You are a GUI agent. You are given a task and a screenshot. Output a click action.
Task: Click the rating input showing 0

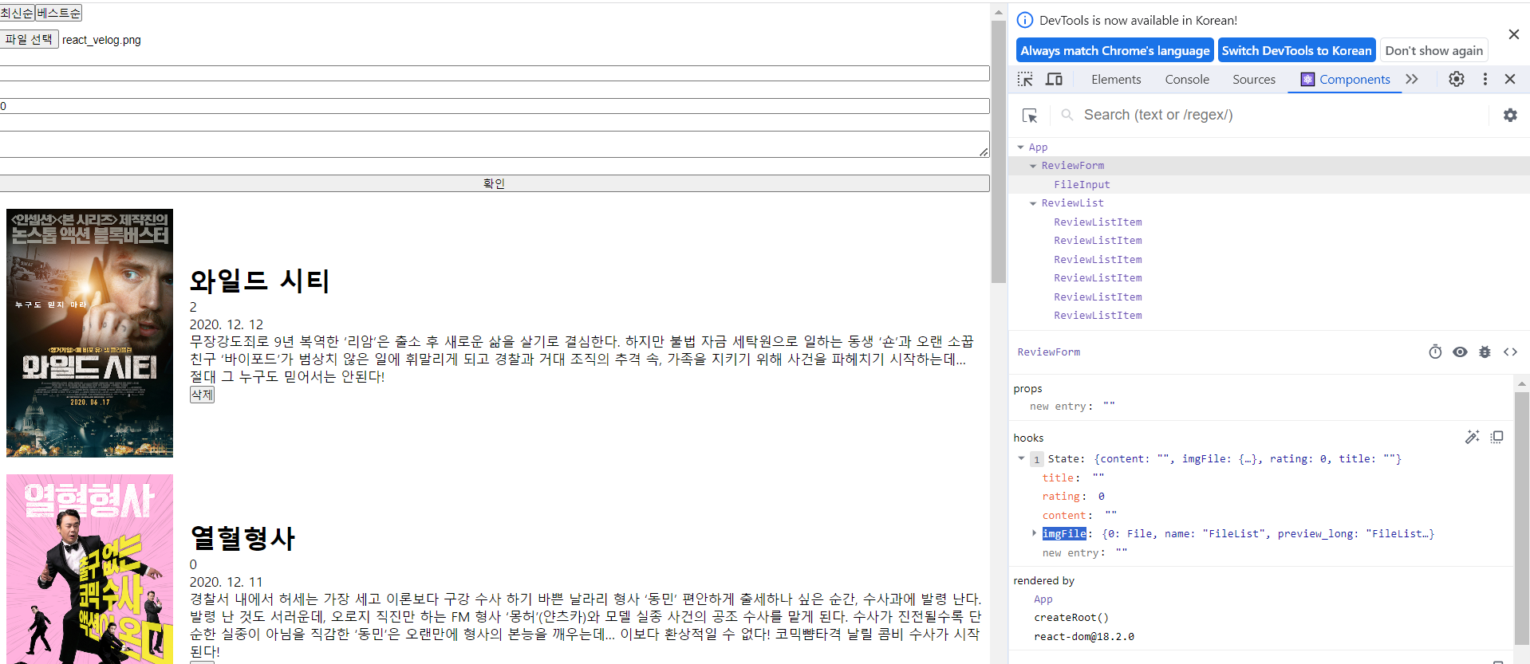[495, 106]
